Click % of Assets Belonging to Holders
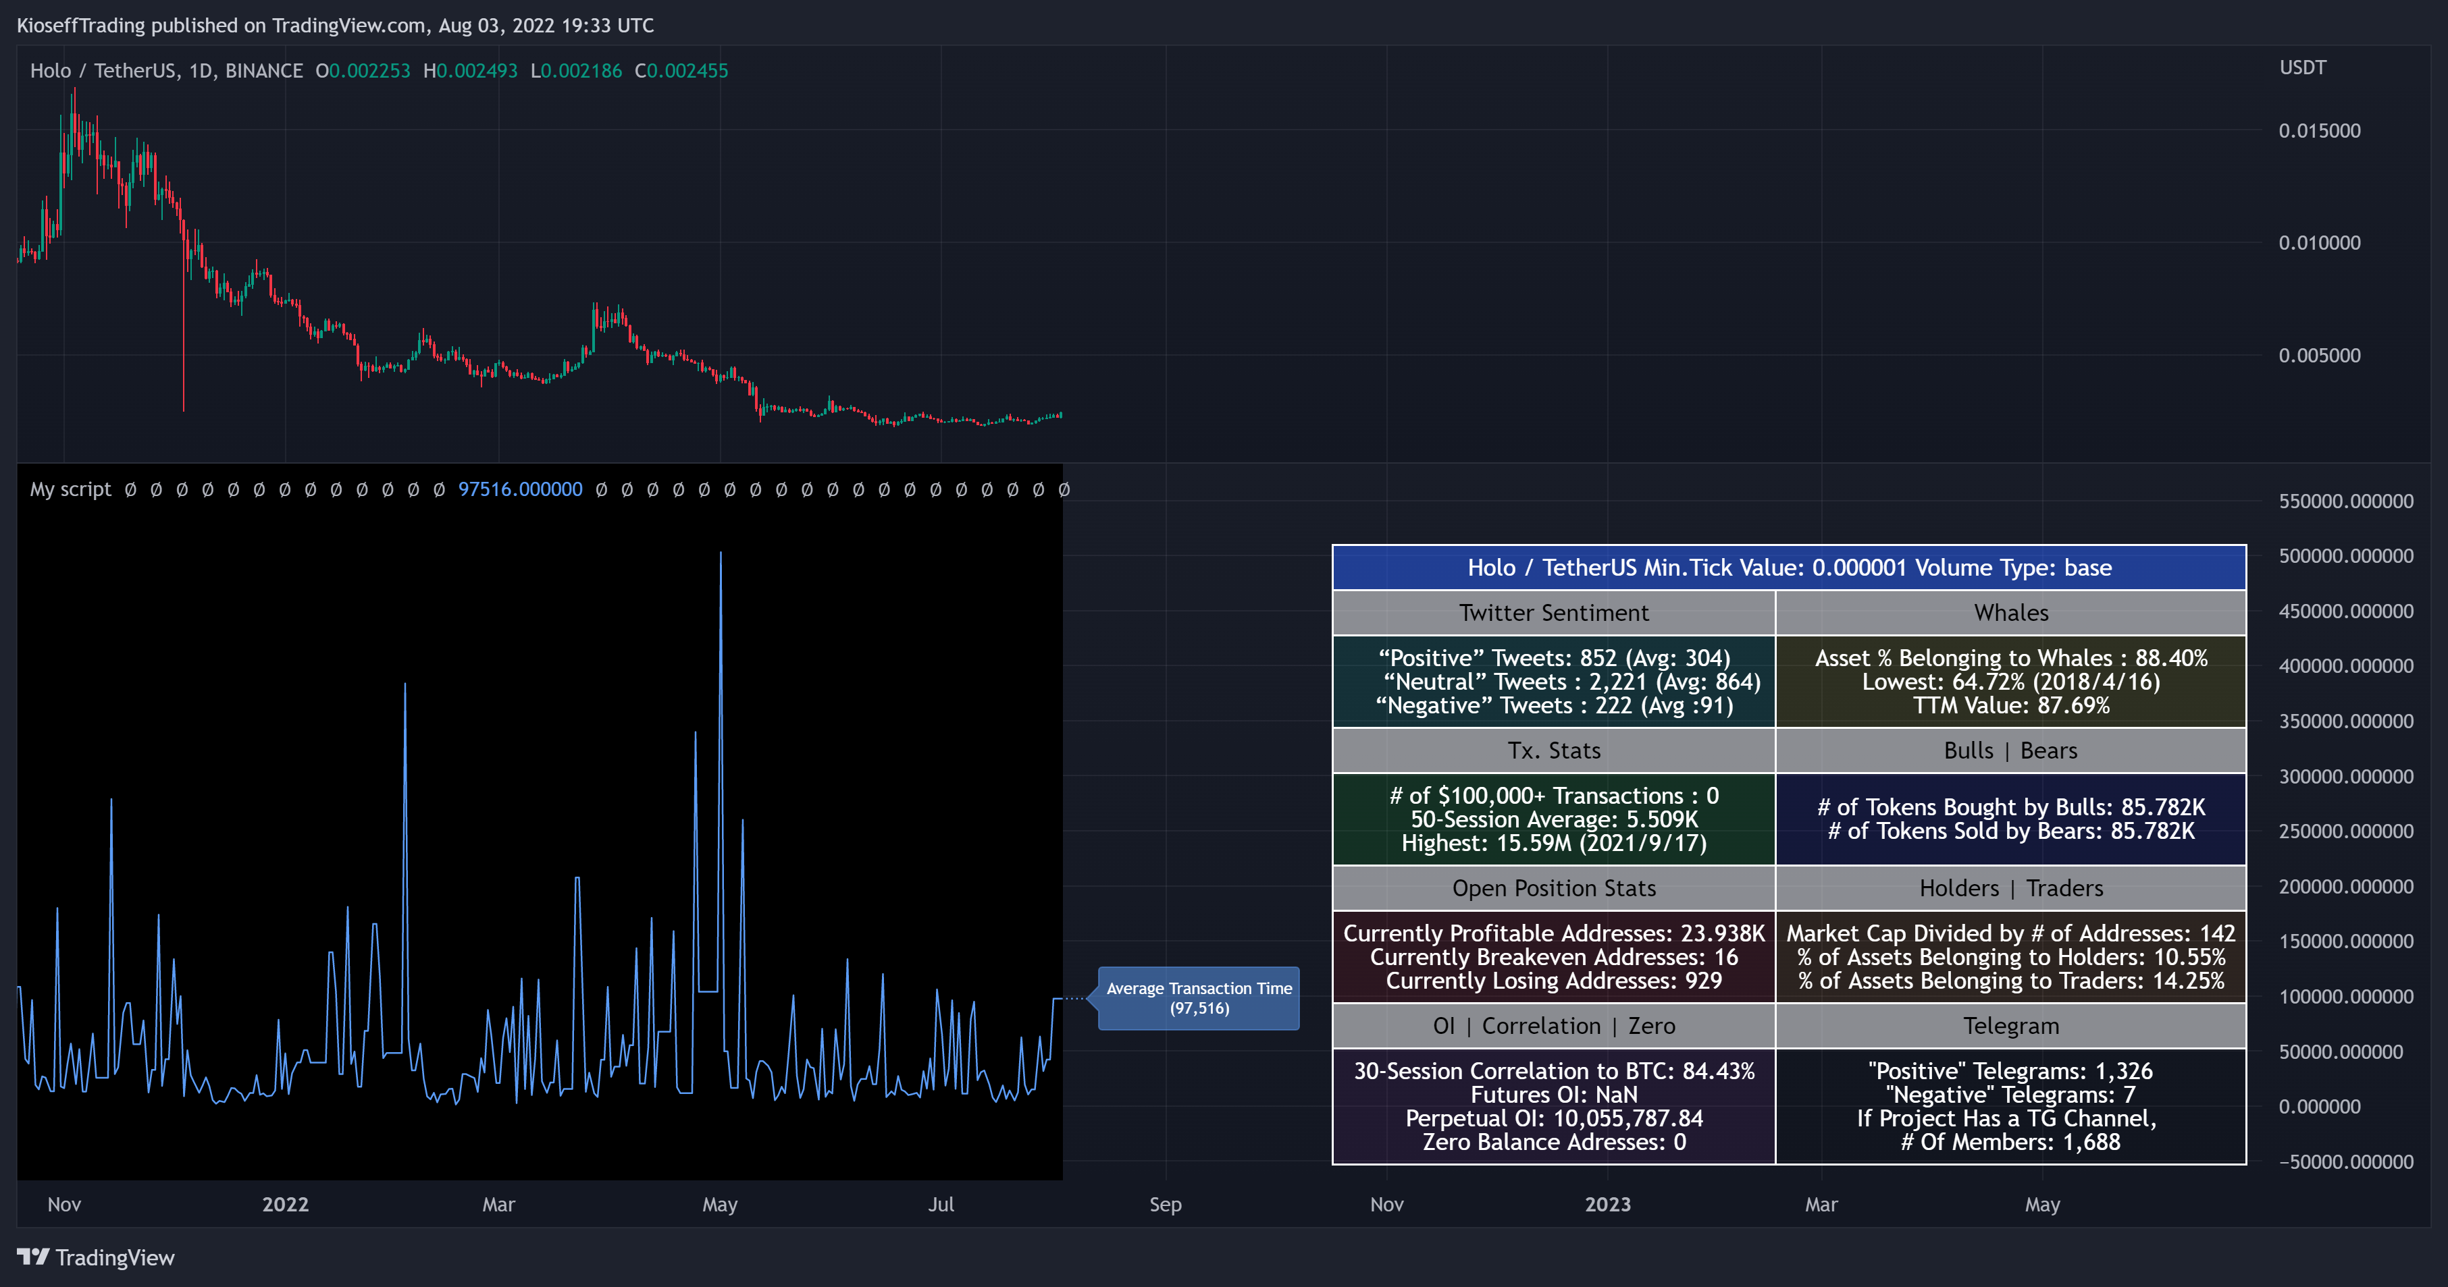2448x1287 pixels. point(2011,958)
